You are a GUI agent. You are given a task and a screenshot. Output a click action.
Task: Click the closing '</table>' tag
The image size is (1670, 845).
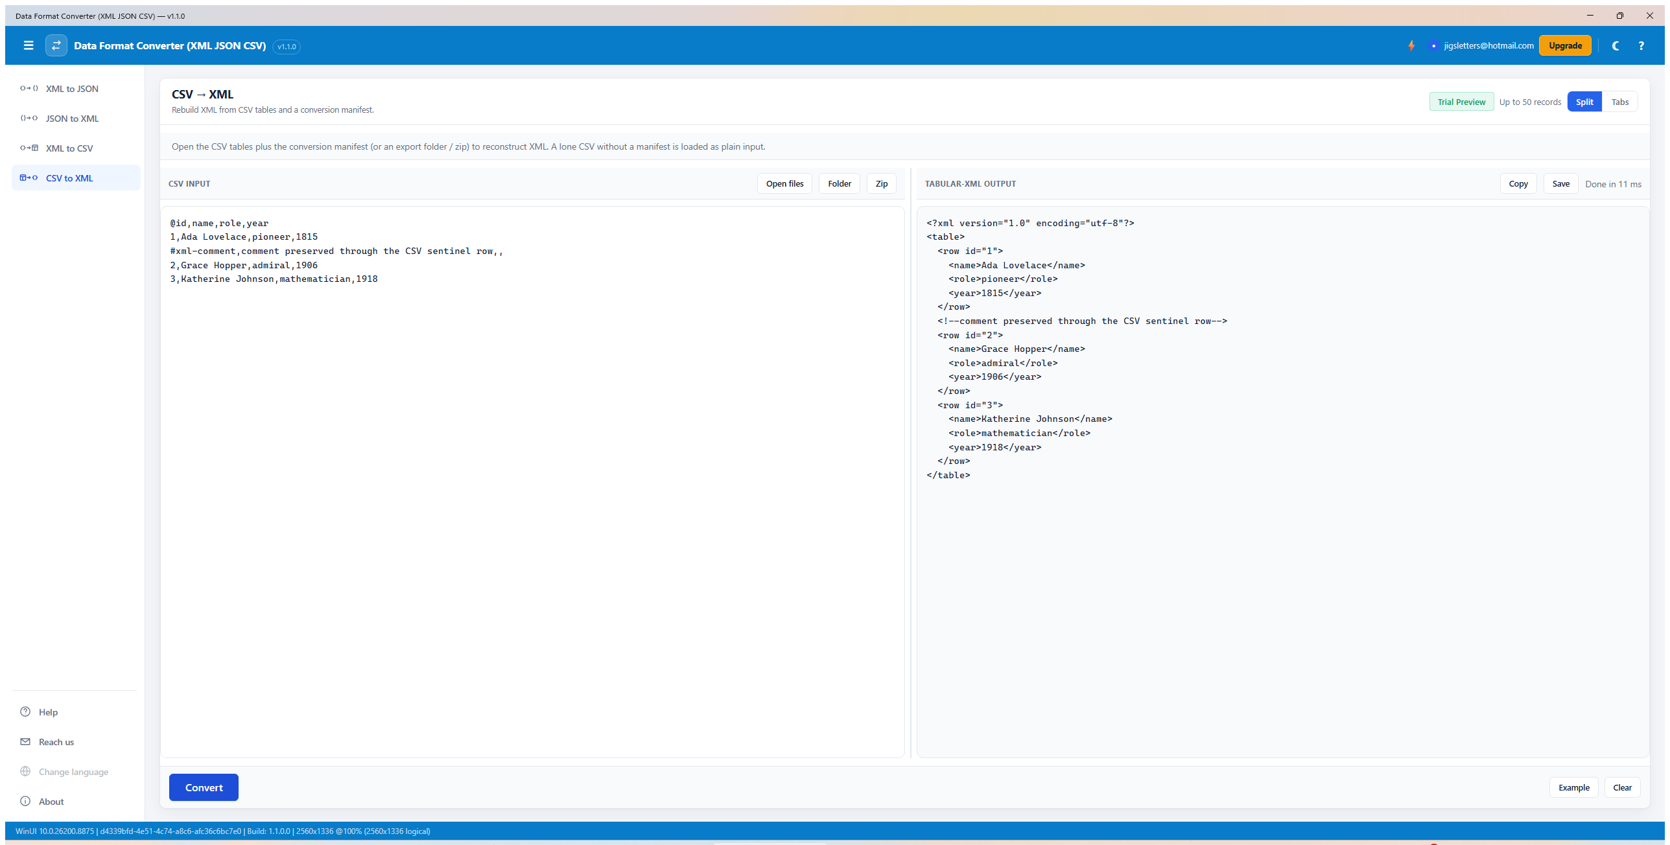click(x=948, y=475)
